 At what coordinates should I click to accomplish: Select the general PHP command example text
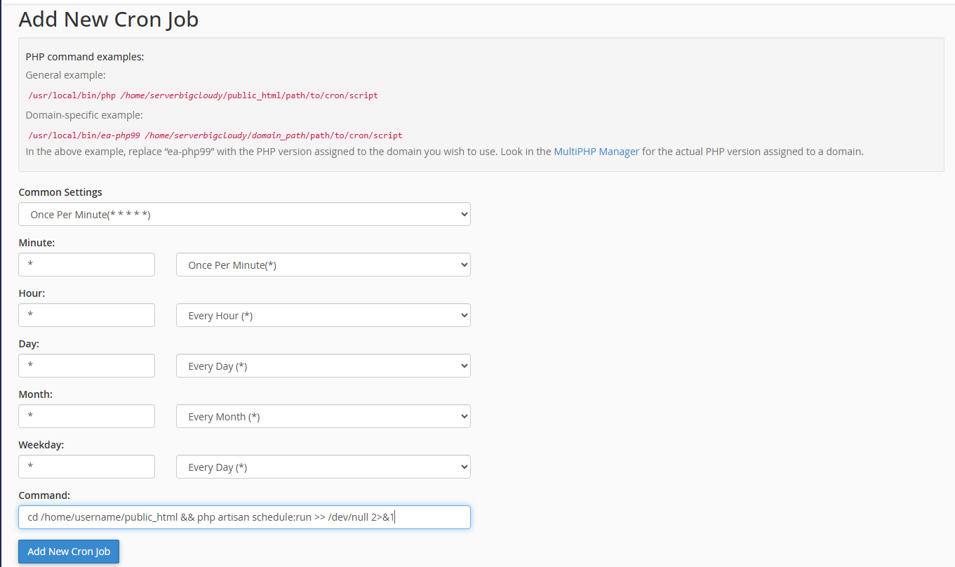pos(203,95)
